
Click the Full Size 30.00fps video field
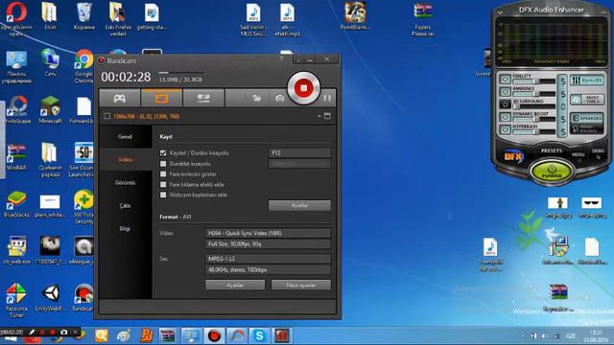[x=268, y=244]
